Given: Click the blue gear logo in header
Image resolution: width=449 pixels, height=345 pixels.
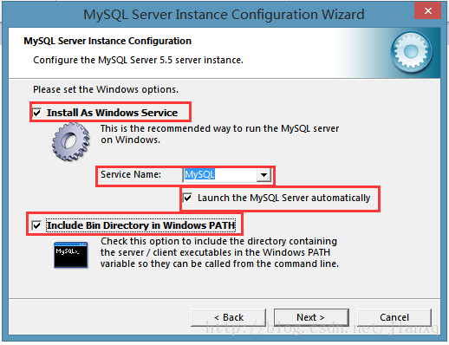Looking at the screenshot, I should (411, 52).
